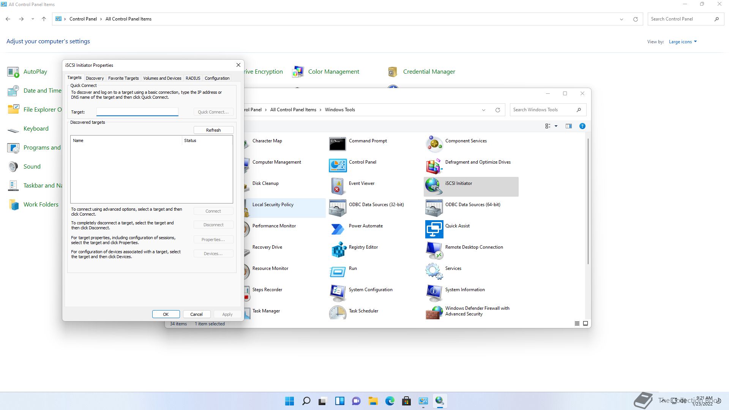Select the iSCSI Initiator icon

pyautogui.click(x=434, y=186)
